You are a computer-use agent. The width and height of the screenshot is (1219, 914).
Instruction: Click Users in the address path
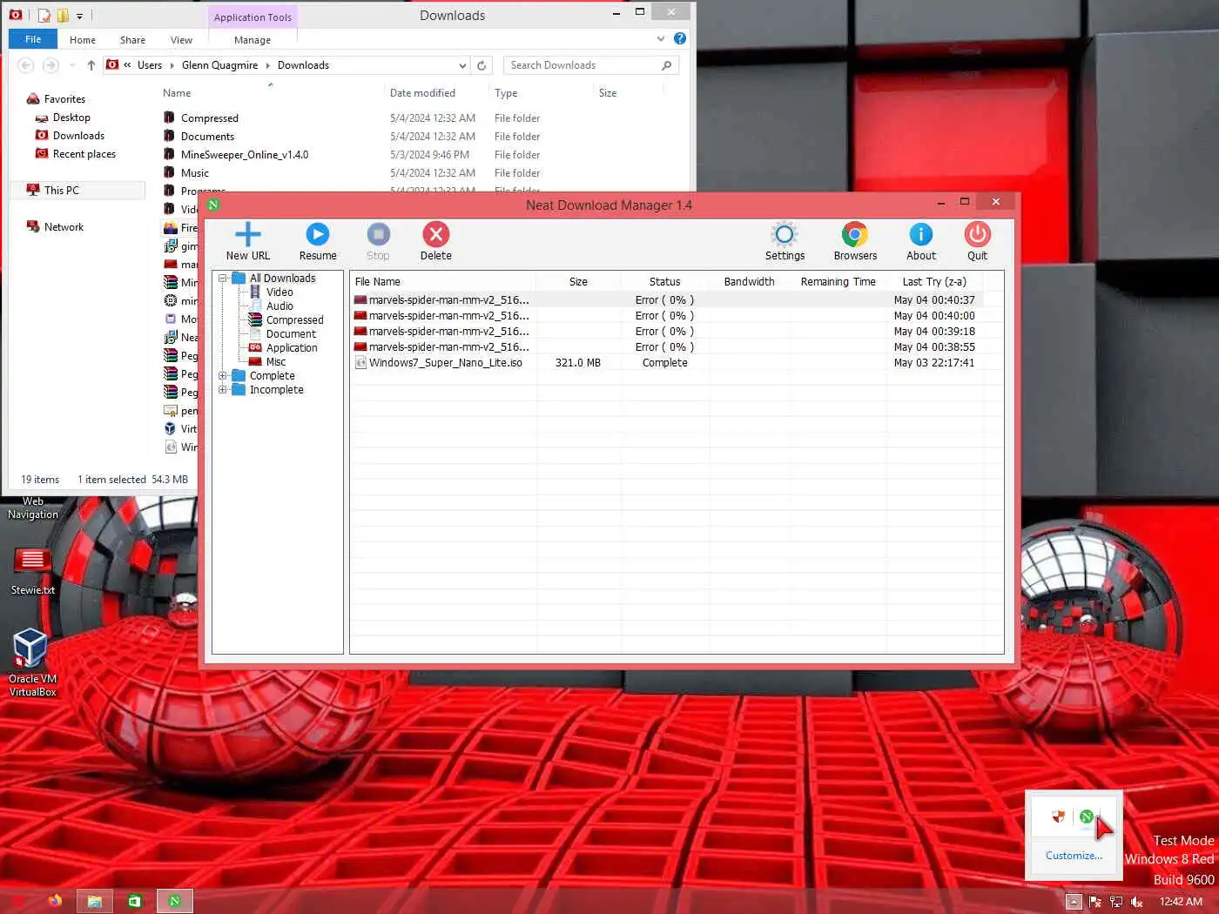pos(150,65)
